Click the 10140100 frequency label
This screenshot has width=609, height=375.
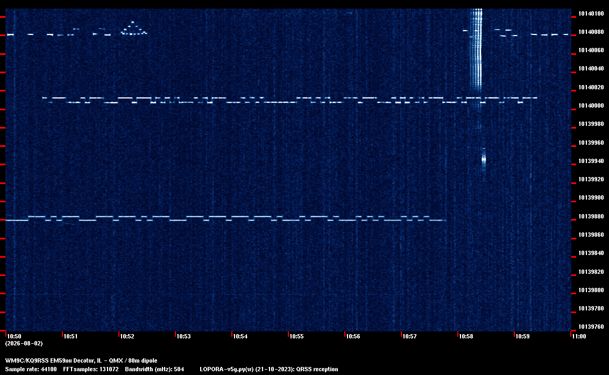pos(591,13)
